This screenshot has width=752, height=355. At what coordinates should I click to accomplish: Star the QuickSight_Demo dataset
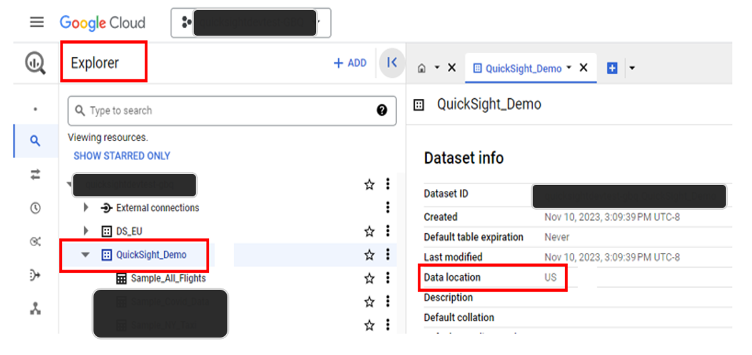click(x=369, y=255)
